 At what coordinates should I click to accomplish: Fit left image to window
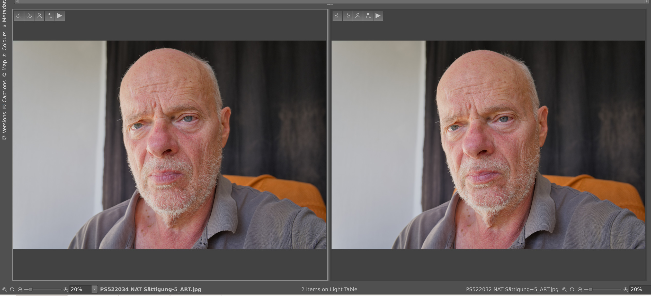4,289
